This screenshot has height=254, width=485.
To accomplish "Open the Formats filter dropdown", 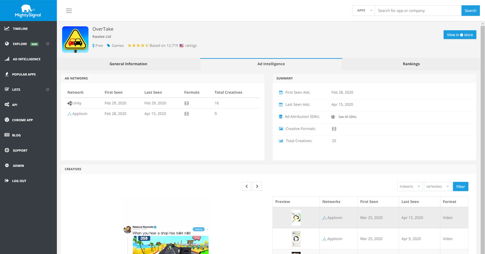I will (410, 186).
